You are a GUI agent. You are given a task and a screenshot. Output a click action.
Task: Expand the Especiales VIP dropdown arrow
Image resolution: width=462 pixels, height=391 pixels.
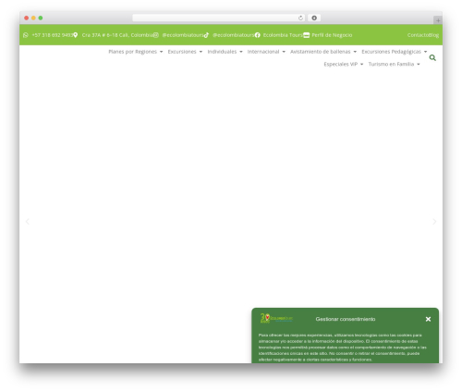361,64
